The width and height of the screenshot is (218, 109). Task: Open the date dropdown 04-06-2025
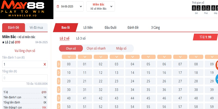(x=69, y=7)
